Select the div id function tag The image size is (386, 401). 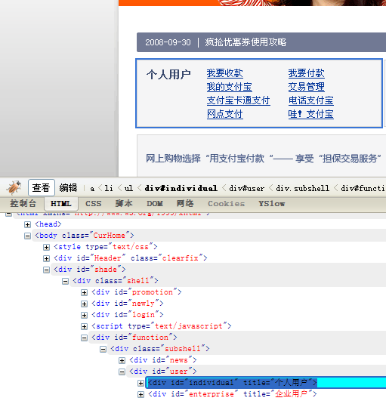[x=134, y=337]
